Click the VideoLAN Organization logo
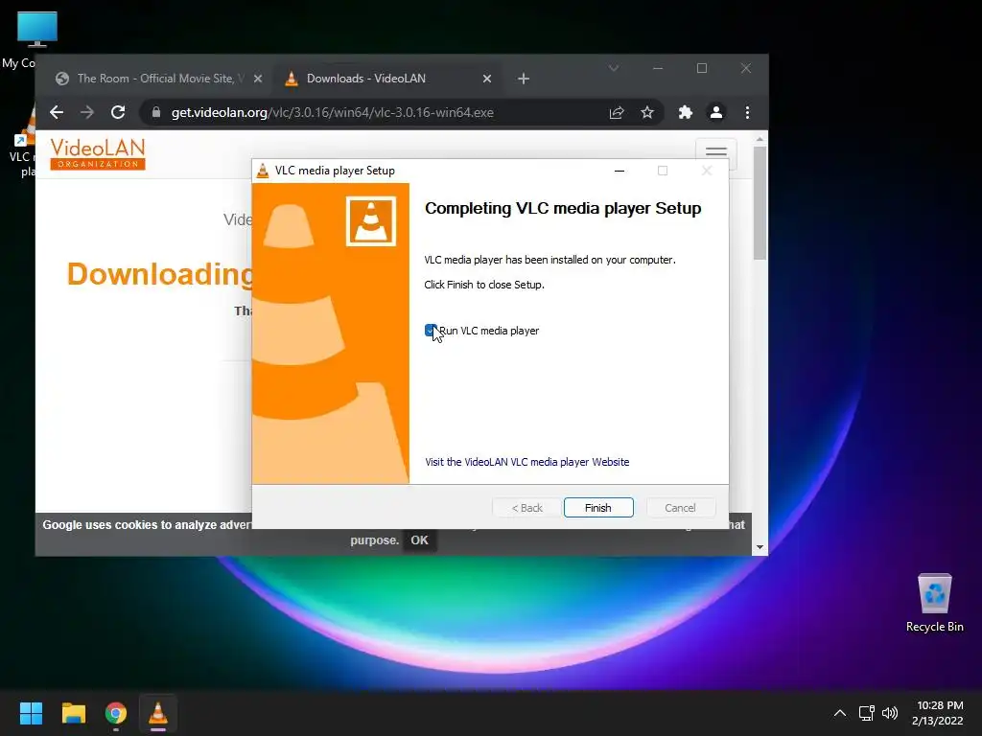Viewport: 982px width, 736px height. click(x=98, y=153)
